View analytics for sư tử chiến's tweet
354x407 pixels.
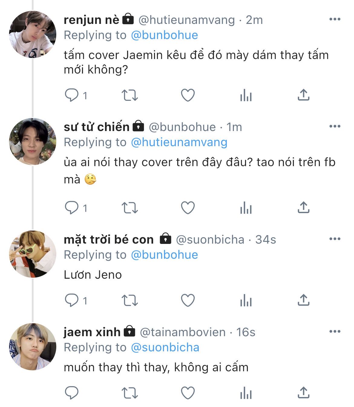[246, 208]
